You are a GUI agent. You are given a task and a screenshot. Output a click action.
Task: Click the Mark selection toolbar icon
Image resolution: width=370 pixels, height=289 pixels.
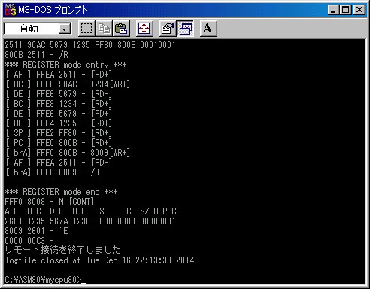tap(86, 29)
